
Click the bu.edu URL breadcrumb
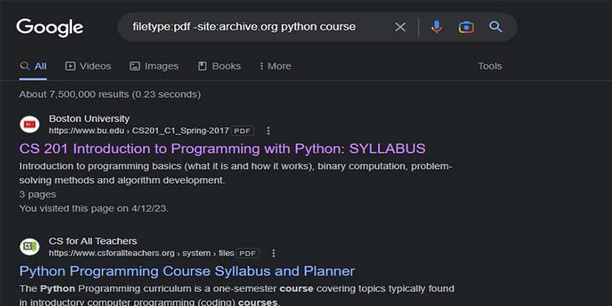point(139,131)
